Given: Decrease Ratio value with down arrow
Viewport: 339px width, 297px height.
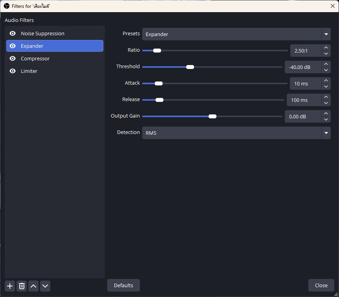Looking at the screenshot, I should coord(326,54).
